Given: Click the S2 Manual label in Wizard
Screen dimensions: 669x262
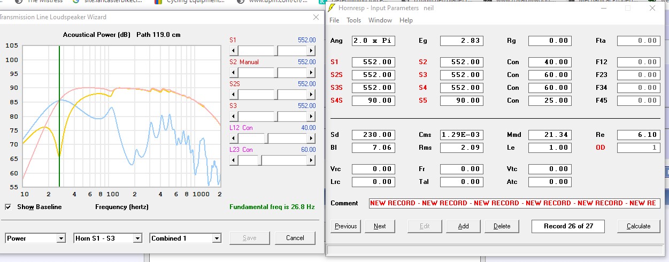Looking at the screenshot, I should click(x=244, y=62).
